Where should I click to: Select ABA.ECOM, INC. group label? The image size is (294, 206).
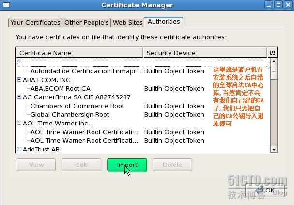click(47, 80)
